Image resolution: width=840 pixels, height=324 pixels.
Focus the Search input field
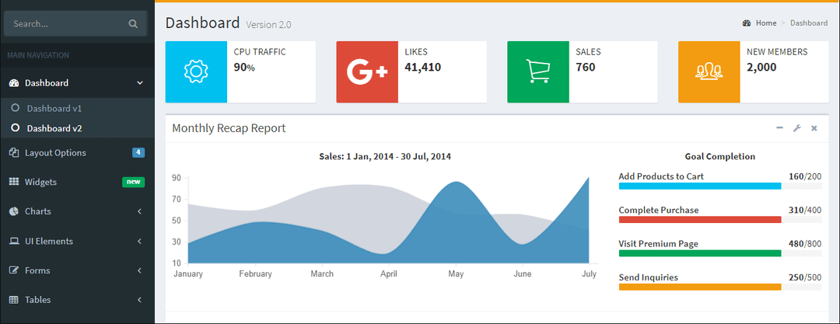(66, 24)
